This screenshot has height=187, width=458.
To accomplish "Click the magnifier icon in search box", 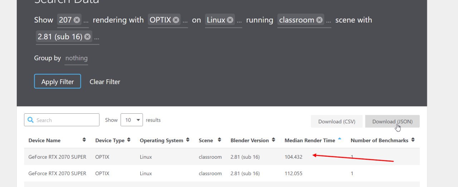I will [31, 120].
